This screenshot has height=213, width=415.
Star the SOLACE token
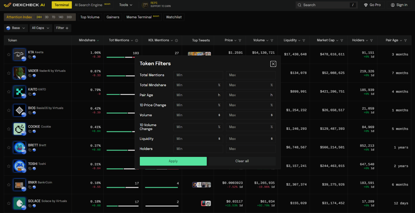coord(9,203)
